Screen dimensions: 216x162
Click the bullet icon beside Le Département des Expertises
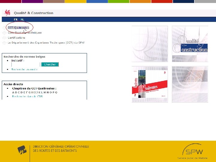(4, 43)
